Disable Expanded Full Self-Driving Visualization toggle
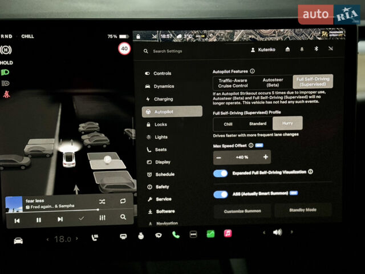The image size is (365, 274). pyautogui.click(x=221, y=174)
